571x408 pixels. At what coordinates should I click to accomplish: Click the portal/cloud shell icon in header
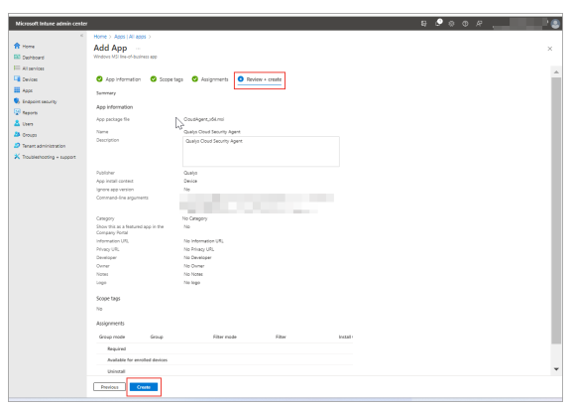click(424, 24)
